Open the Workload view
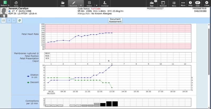Viewport: 211px width, 109px height. click(x=163, y=3)
